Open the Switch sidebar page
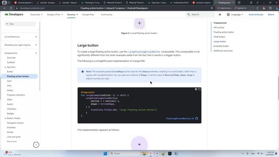Viewport: 279px width, 157px height. (10, 104)
